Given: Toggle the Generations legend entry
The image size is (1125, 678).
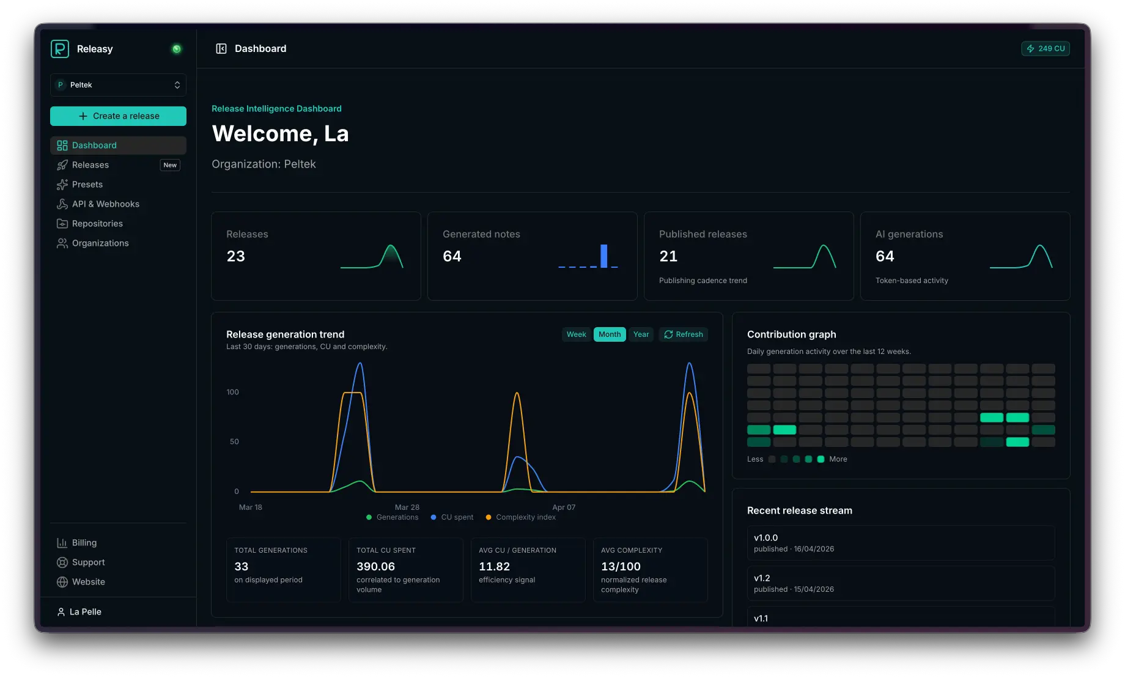Looking at the screenshot, I should (393, 517).
